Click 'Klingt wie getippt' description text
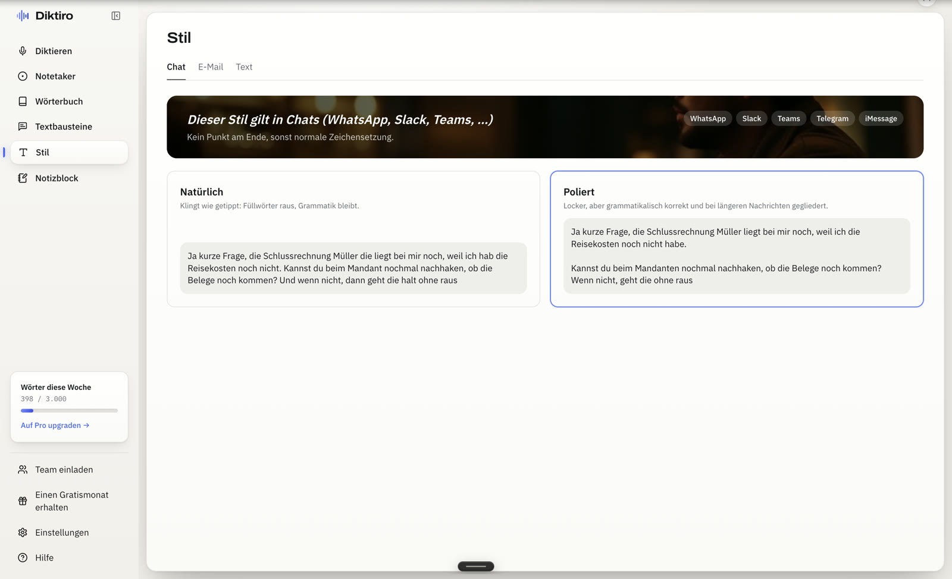 point(270,206)
